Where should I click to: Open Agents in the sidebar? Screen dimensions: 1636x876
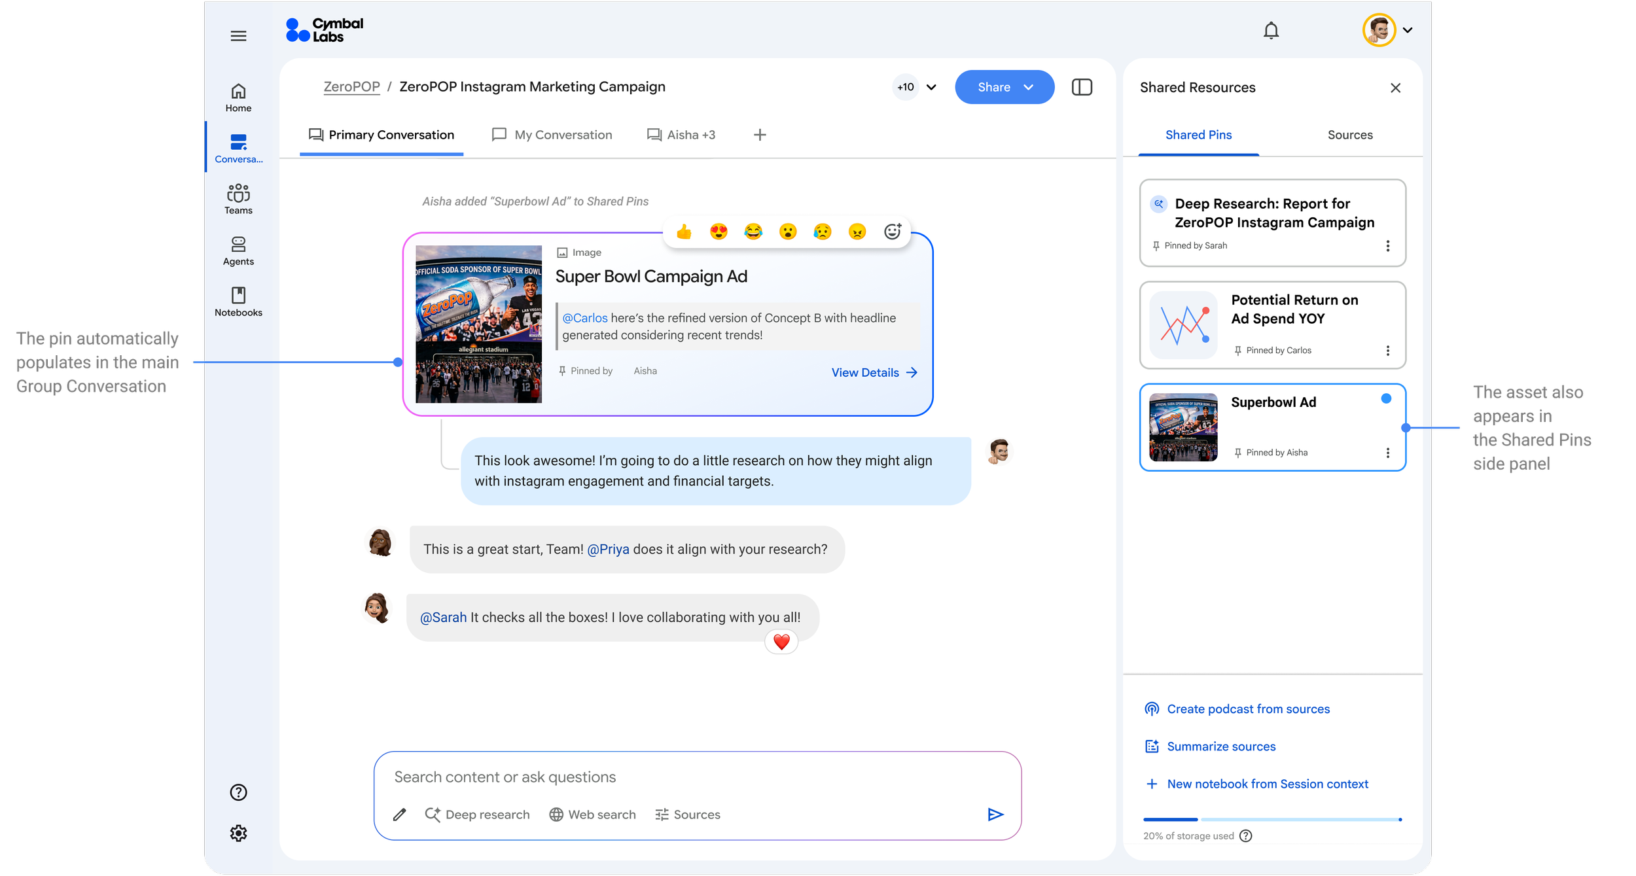pyautogui.click(x=238, y=251)
